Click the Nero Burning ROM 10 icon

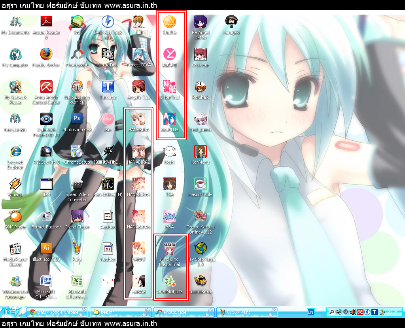tap(77, 87)
